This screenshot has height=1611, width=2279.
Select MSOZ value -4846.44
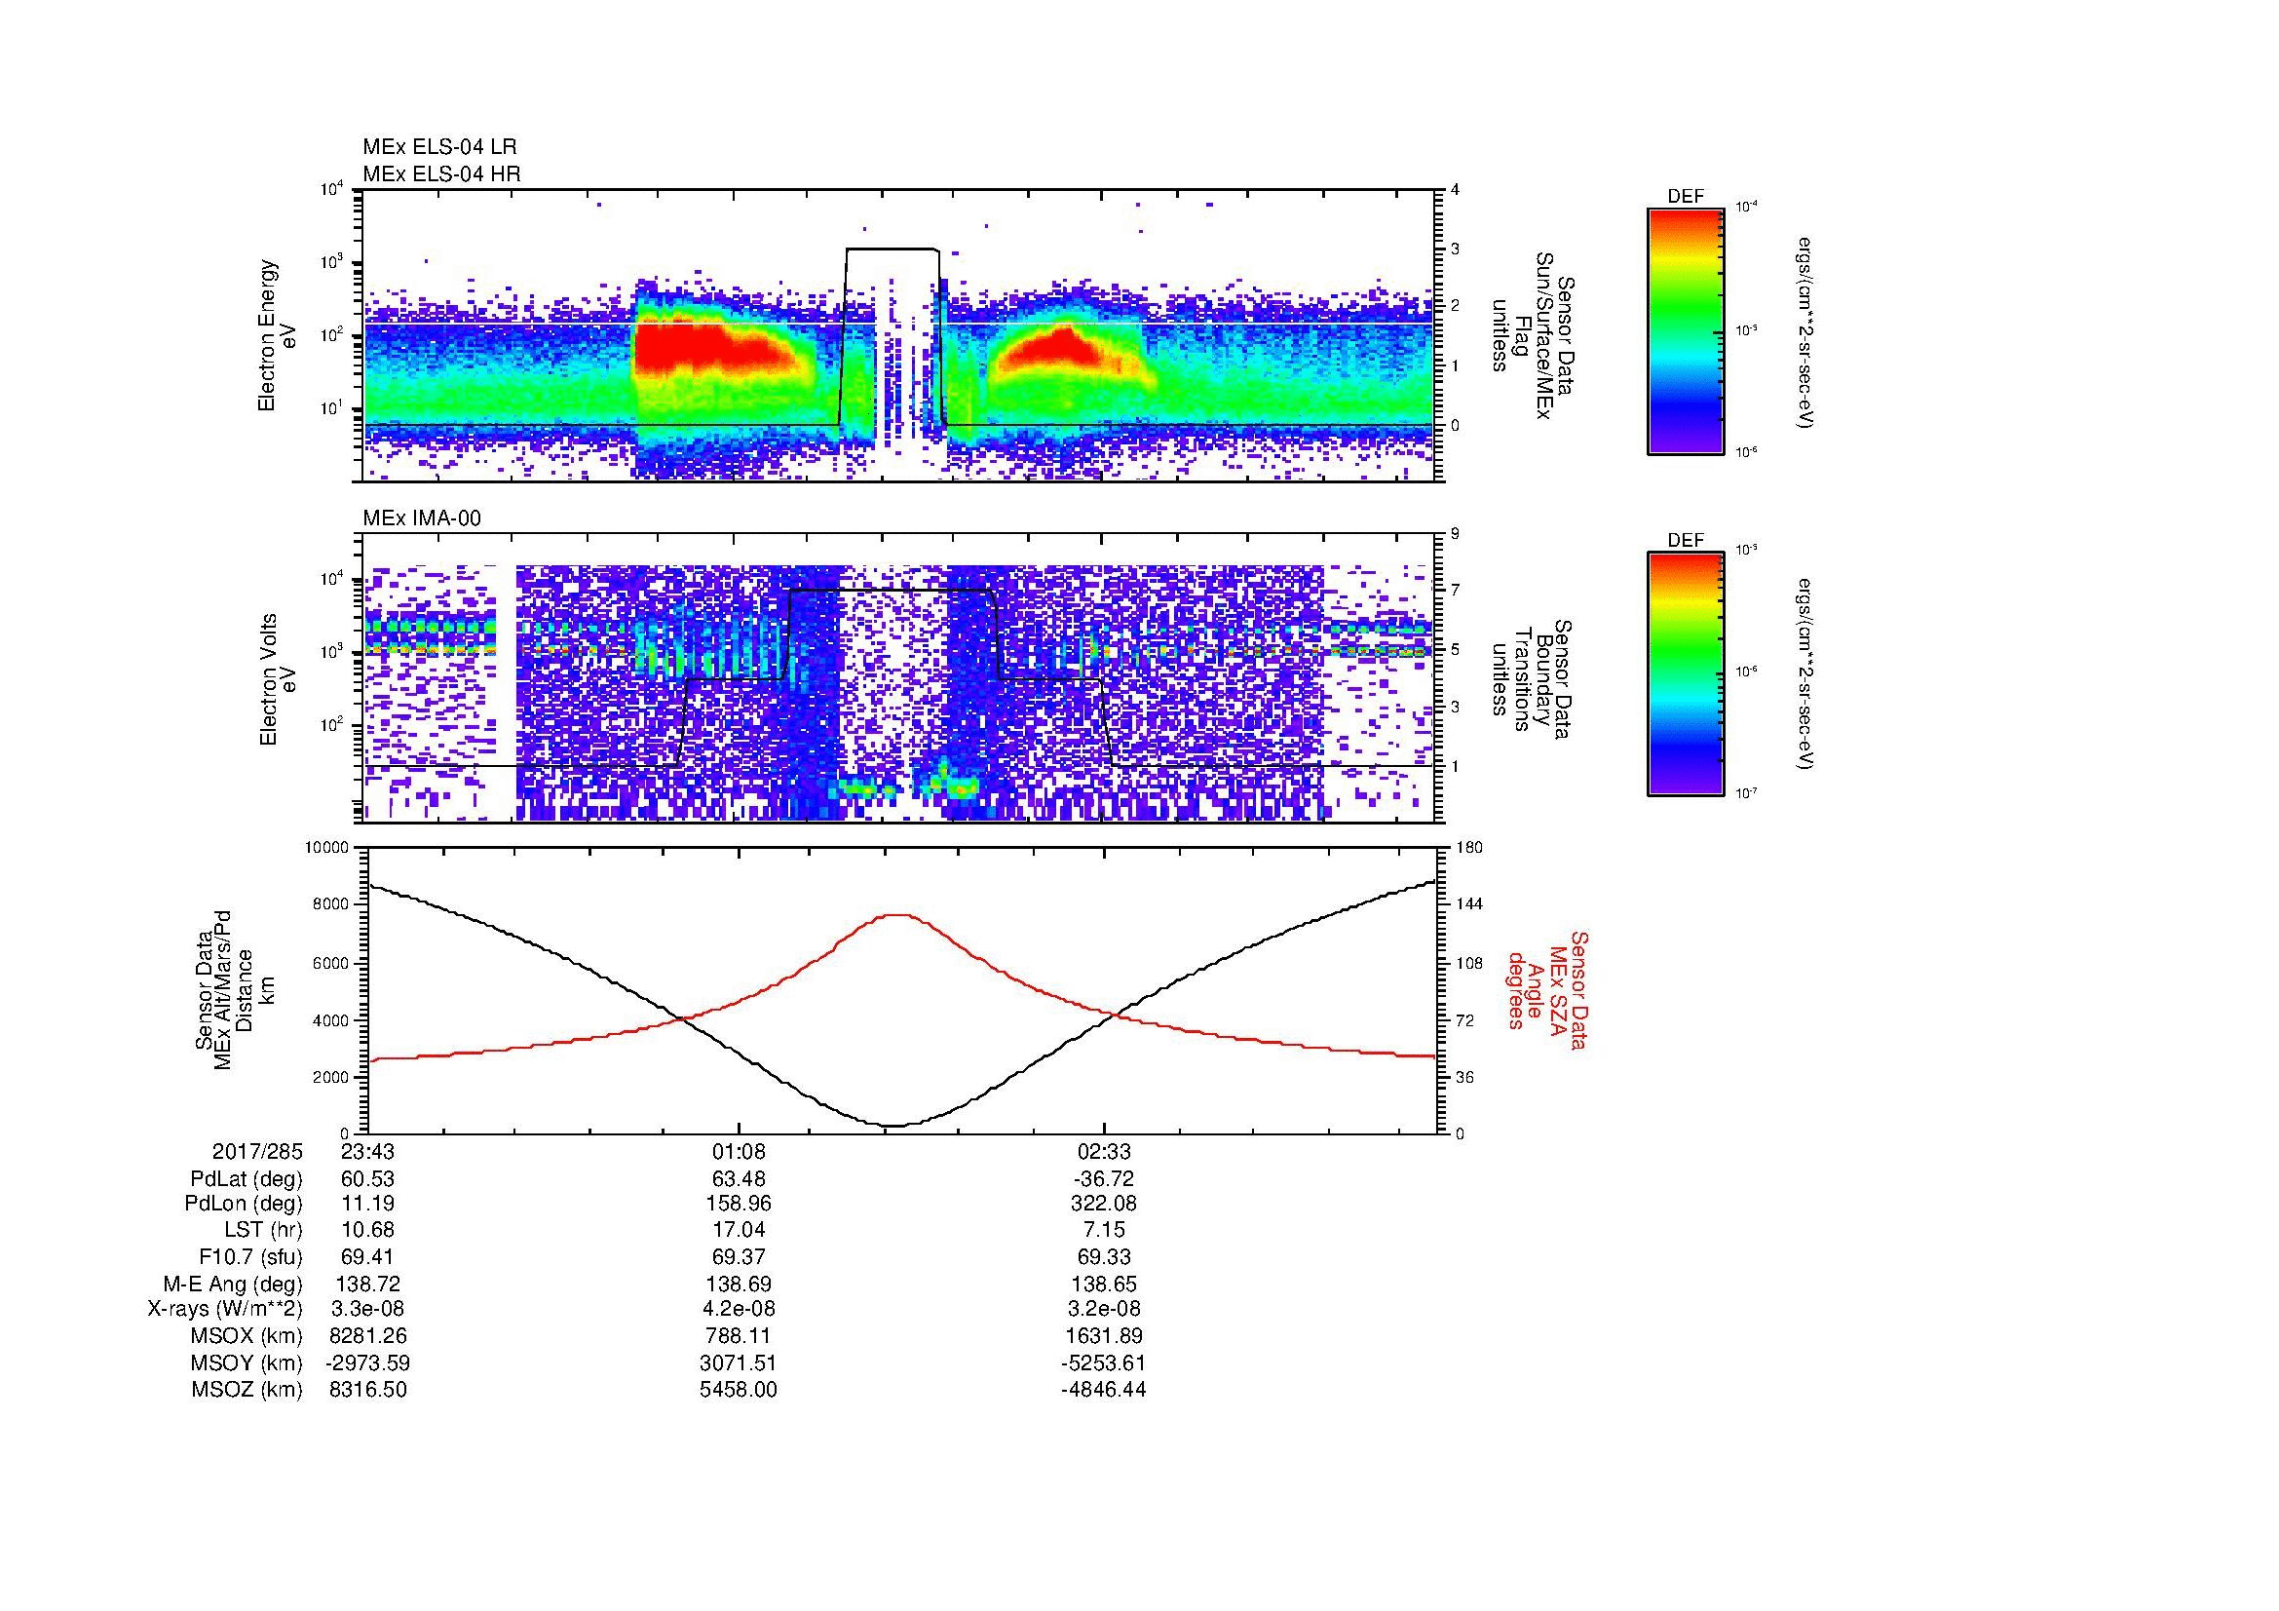coord(1103,1390)
